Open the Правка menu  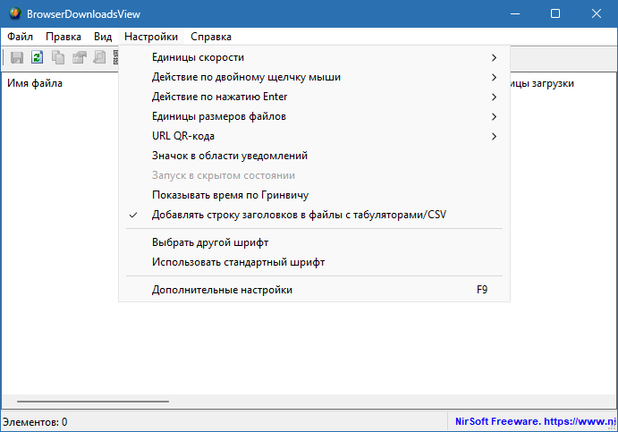coord(63,37)
